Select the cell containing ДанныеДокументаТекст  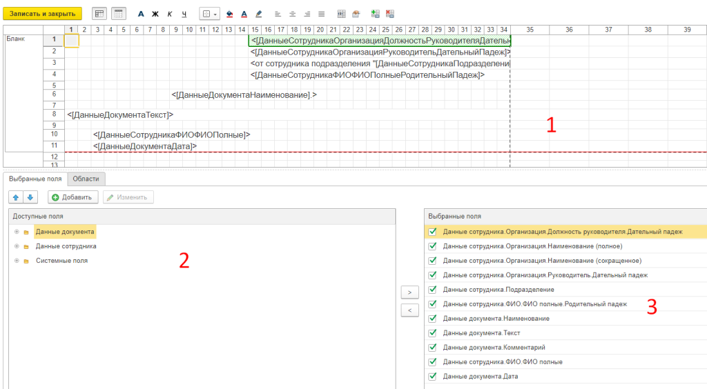click(120, 114)
